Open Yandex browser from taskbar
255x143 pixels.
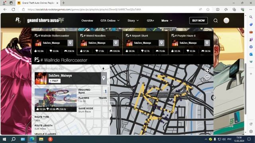pyautogui.click(x=50, y=139)
